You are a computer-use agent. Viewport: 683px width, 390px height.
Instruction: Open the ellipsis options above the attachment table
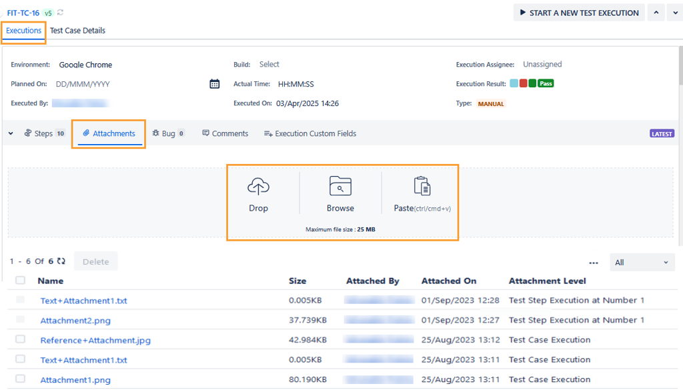pyautogui.click(x=593, y=263)
